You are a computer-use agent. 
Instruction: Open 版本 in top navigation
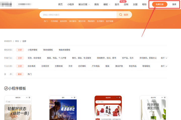(117, 4)
